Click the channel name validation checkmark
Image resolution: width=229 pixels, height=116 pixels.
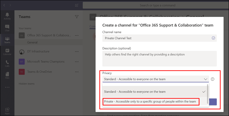coord(213,38)
